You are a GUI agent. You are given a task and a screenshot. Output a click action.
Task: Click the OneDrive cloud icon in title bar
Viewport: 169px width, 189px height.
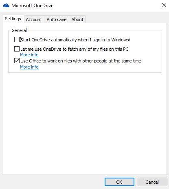(6, 6)
